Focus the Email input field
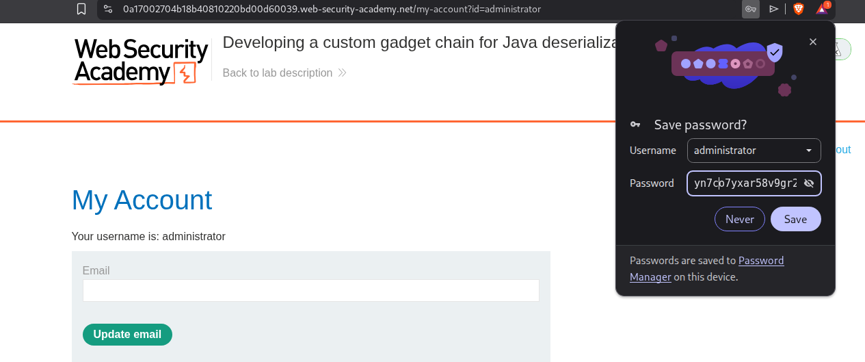Screen dimensions: 865x362 (310, 290)
